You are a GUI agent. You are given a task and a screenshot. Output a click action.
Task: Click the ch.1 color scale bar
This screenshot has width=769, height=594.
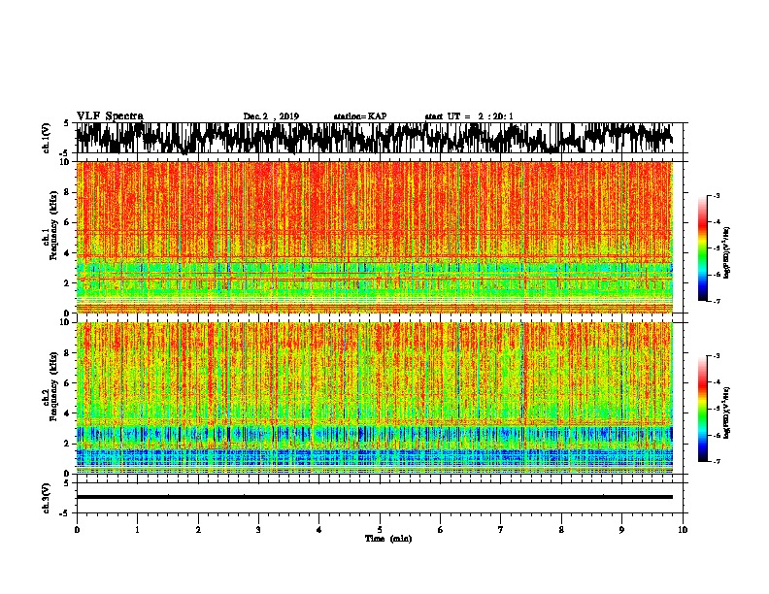(x=703, y=248)
